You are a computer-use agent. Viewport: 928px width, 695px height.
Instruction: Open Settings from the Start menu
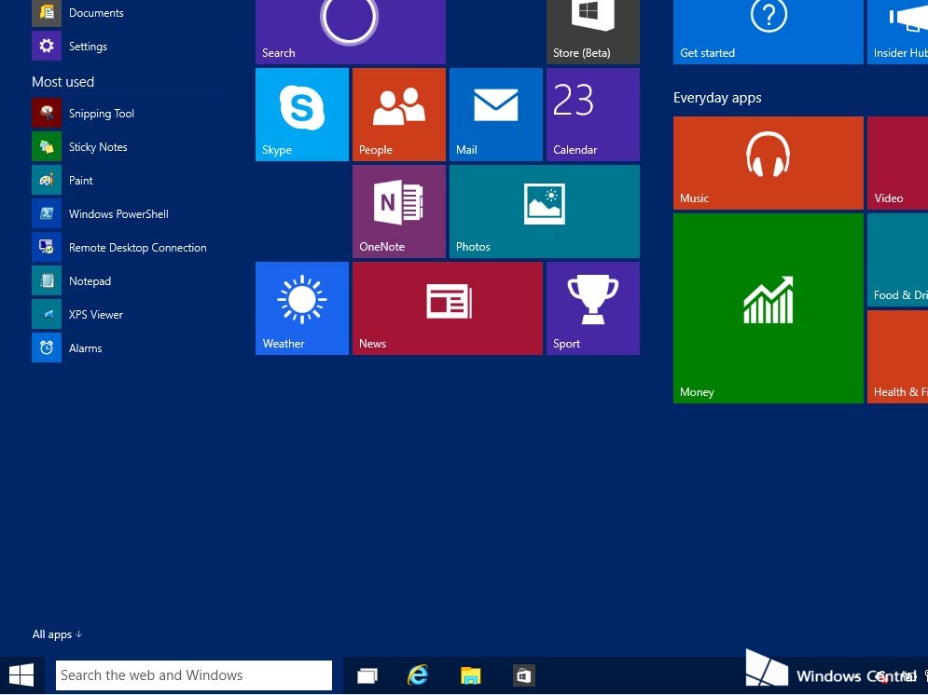pos(89,46)
